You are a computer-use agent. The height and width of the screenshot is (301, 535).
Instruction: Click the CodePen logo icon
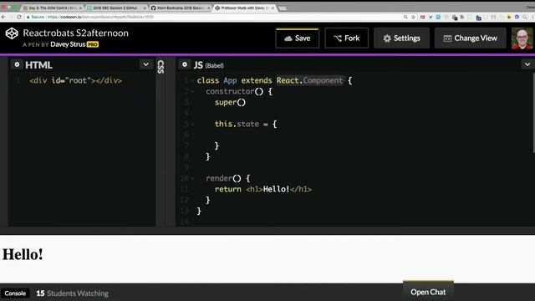pos(12,33)
